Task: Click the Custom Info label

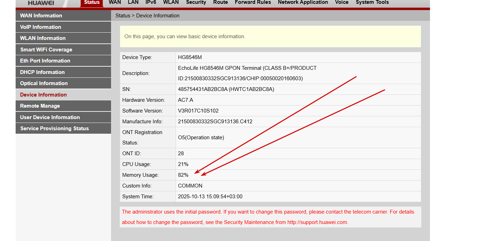Action: tap(137, 186)
